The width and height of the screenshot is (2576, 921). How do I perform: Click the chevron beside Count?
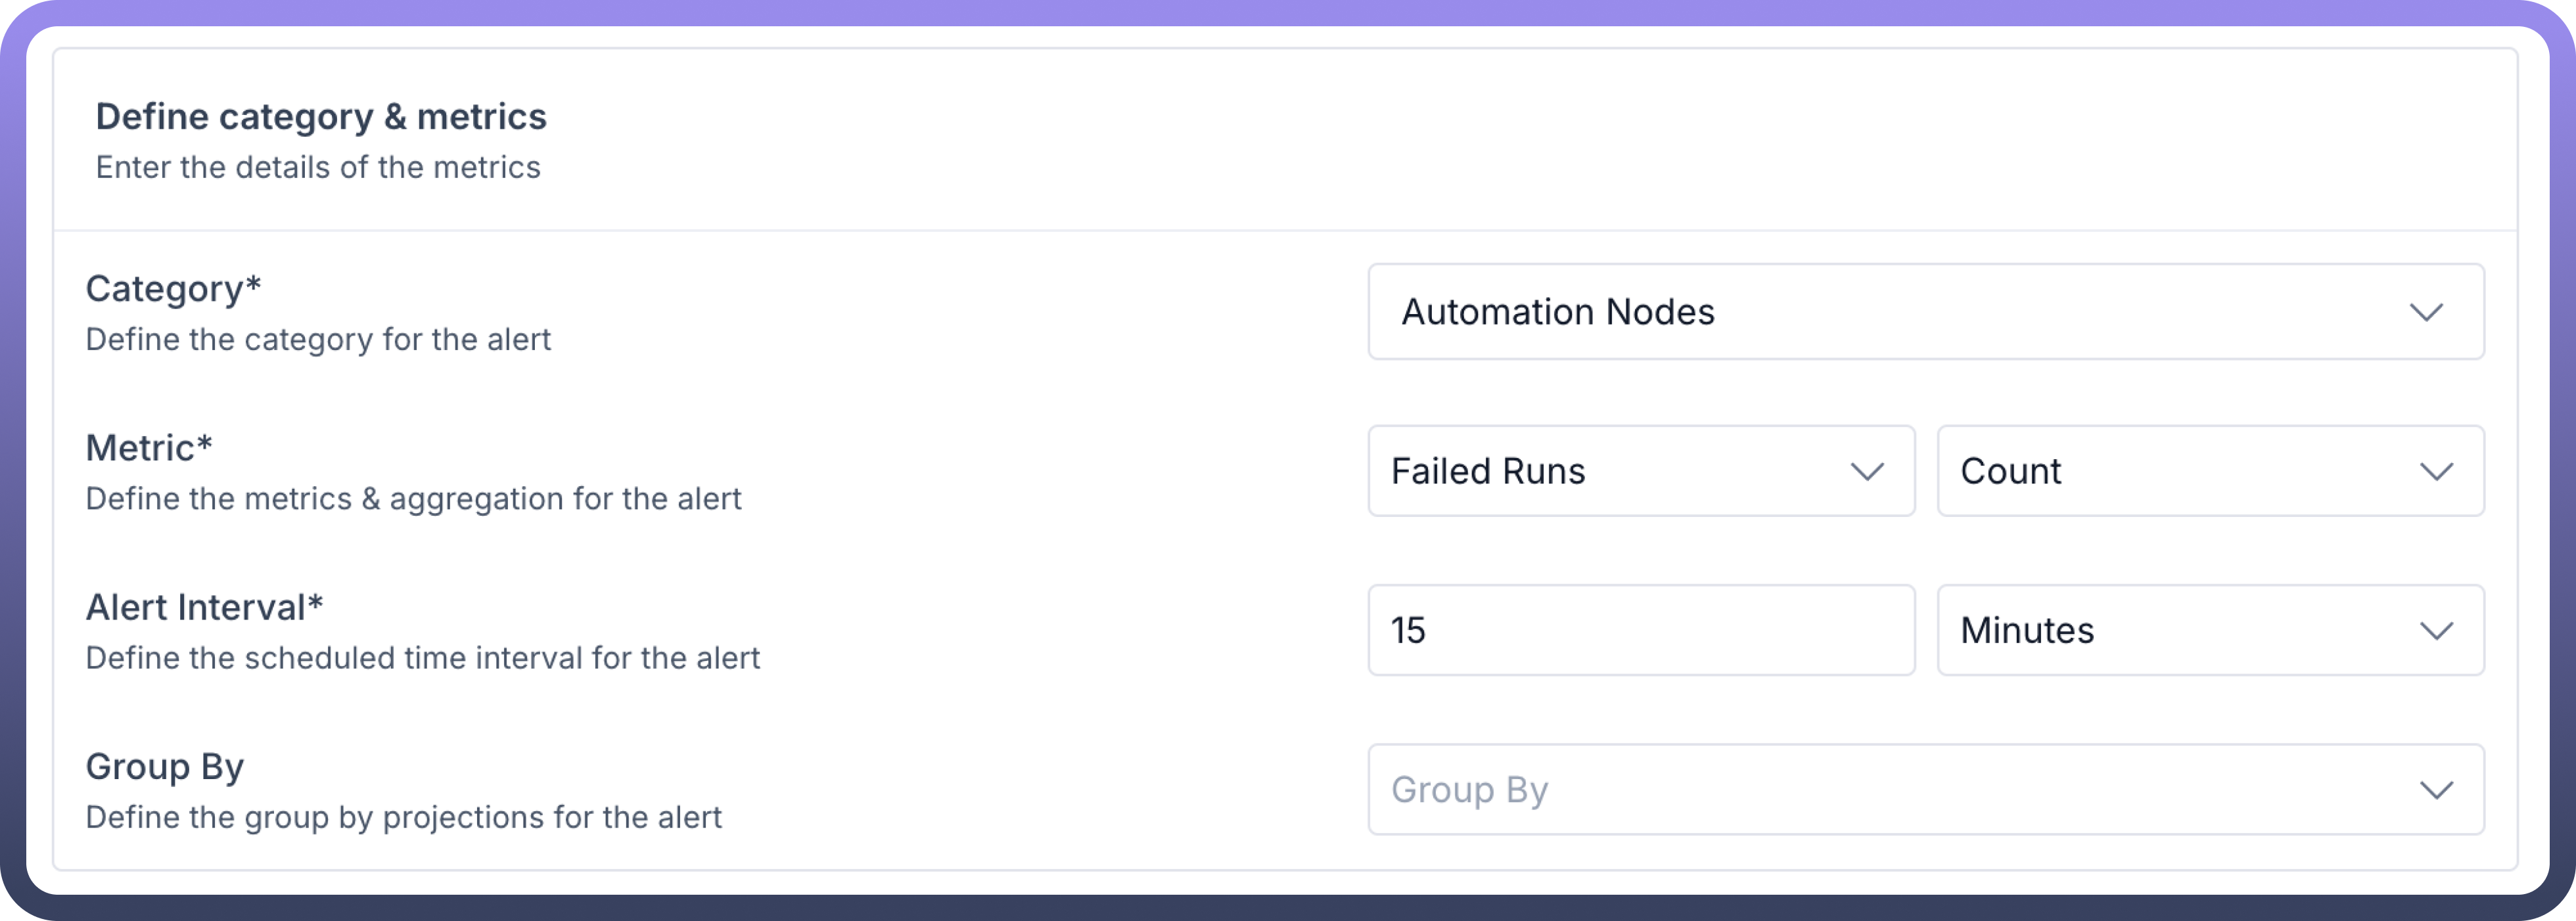pyautogui.click(x=2436, y=471)
